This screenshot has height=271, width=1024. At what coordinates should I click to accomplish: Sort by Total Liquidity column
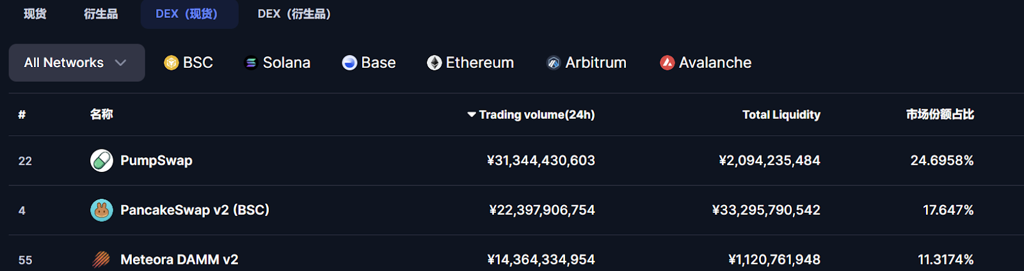(781, 114)
